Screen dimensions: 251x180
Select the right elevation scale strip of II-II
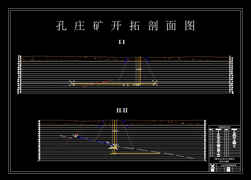206,138
